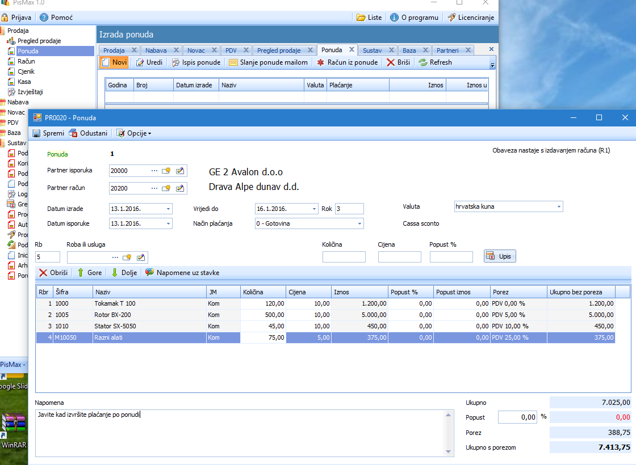Viewport: 636px width, 465px height.
Task: Select Pregled prodaje in the sidebar tree
Action: [39, 41]
